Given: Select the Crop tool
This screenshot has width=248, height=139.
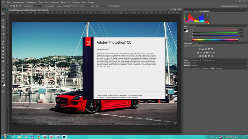Looking at the screenshot, I should click(3, 27).
